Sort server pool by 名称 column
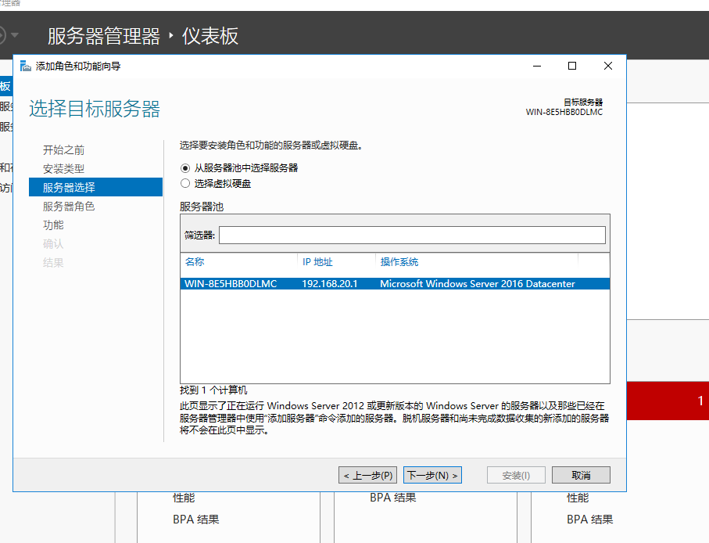The image size is (709, 543). 195,262
